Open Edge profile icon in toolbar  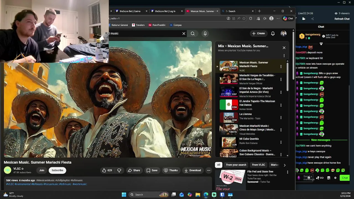tap(271, 19)
